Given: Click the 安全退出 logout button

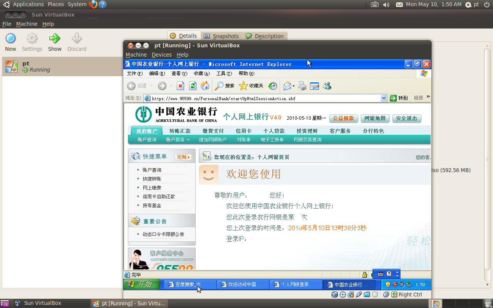Looking at the screenshot, I should (x=407, y=118).
